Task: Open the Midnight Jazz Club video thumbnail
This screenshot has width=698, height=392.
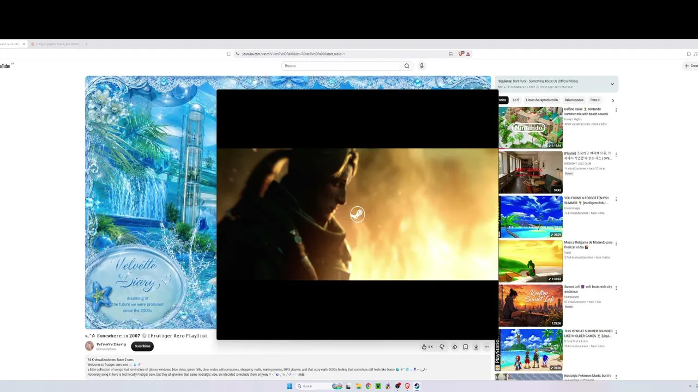Action: click(x=531, y=172)
